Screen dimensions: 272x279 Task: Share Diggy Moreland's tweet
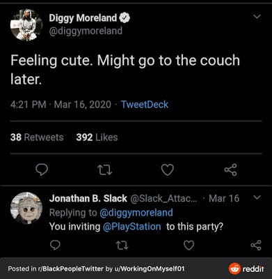point(230,169)
